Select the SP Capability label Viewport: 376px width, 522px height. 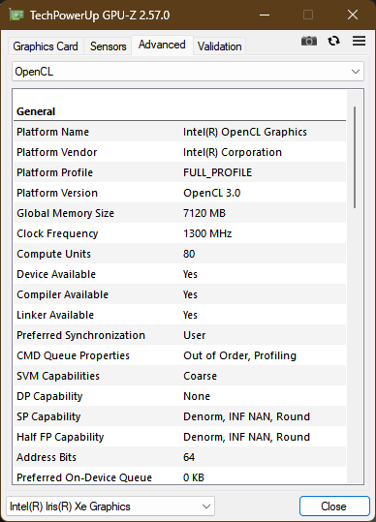tap(48, 416)
